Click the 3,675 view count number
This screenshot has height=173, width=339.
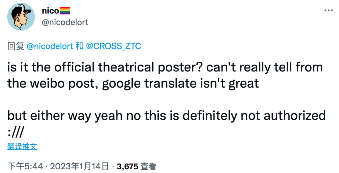point(127,166)
